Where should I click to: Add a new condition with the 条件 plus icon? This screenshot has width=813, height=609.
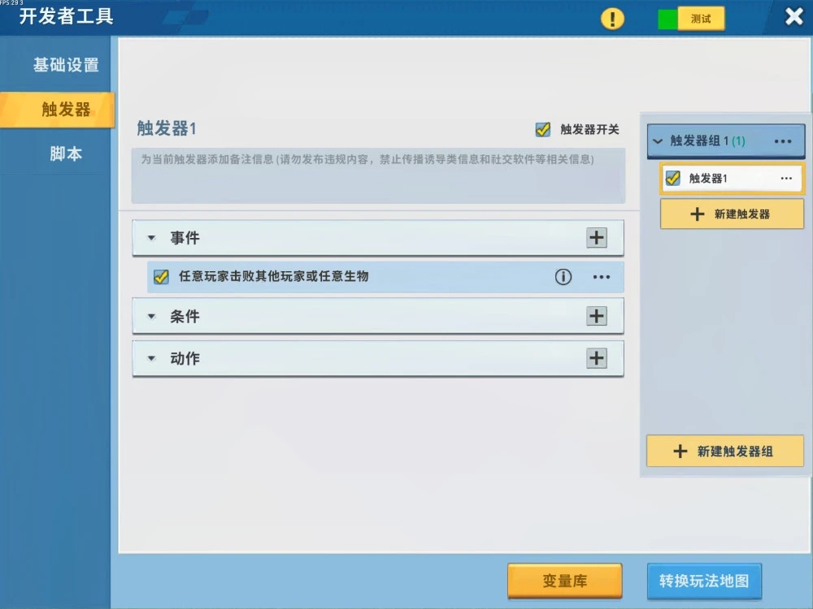pyautogui.click(x=596, y=316)
